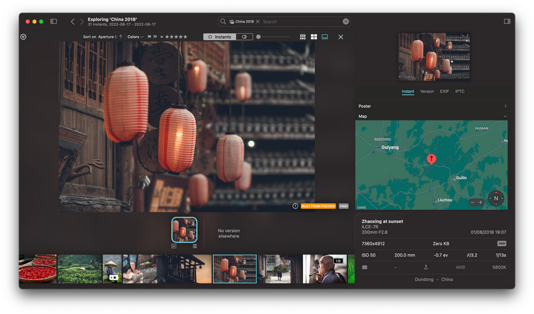Click the ISO 50 value
This screenshot has height=314, width=534.
point(368,255)
